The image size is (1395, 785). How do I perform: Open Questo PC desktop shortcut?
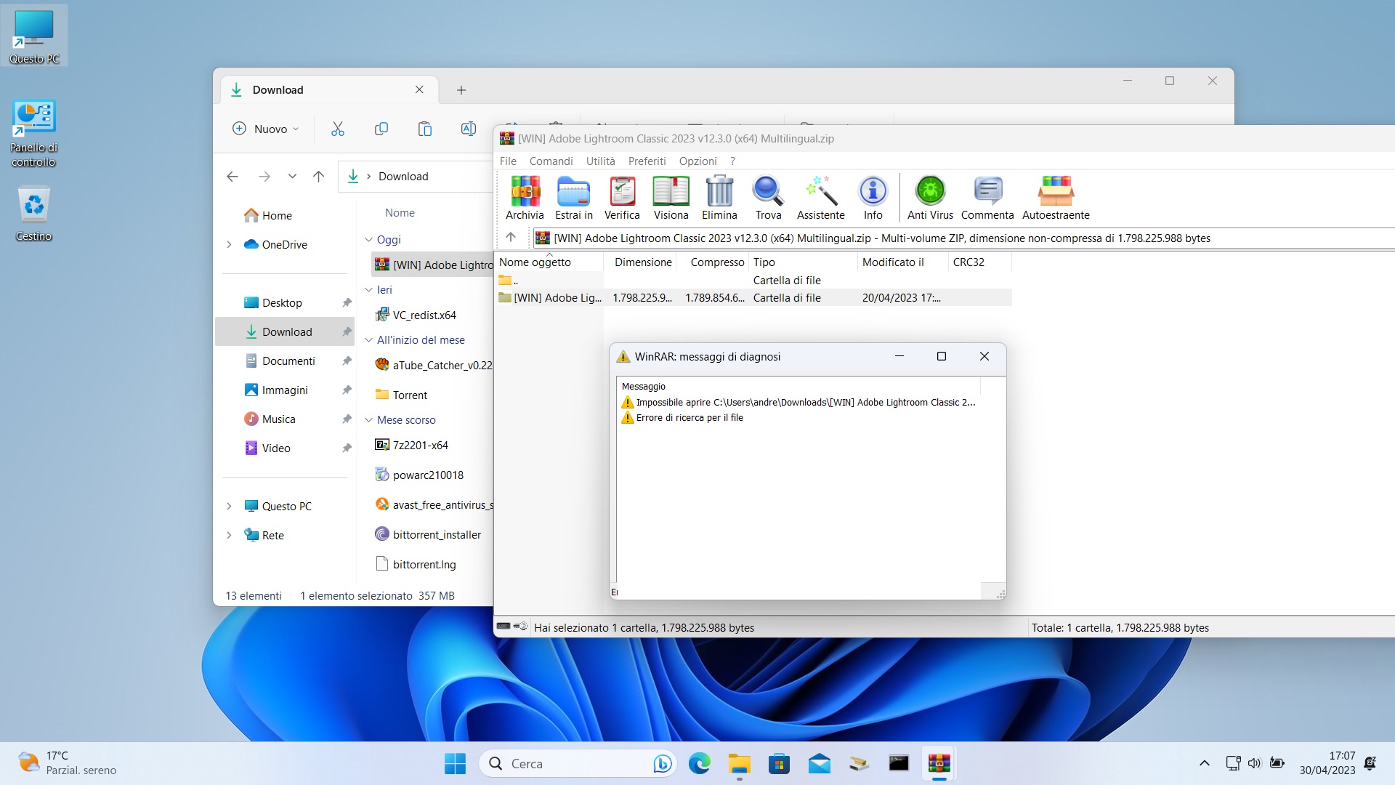[x=34, y=36]
